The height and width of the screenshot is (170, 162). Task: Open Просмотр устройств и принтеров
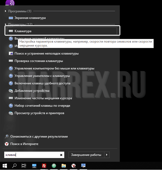[x=39, y=113]
